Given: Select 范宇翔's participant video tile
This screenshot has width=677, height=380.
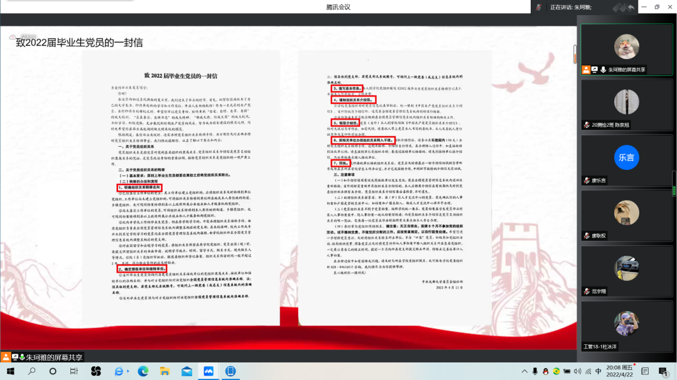Looking at the screenshot, I should tap(626, 268).
